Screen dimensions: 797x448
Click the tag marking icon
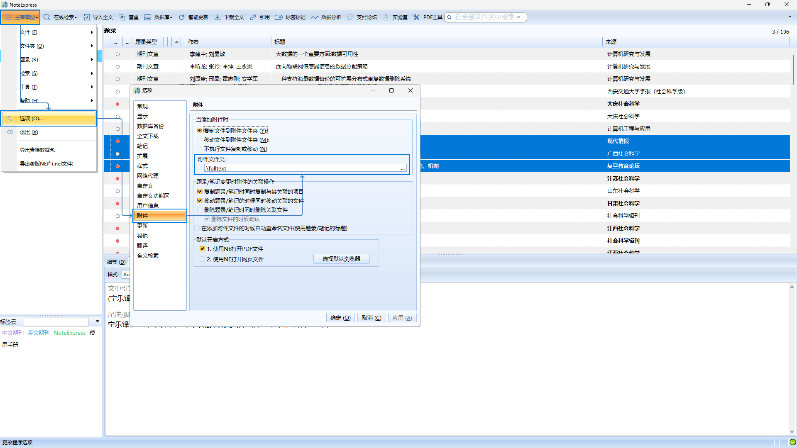279,17
